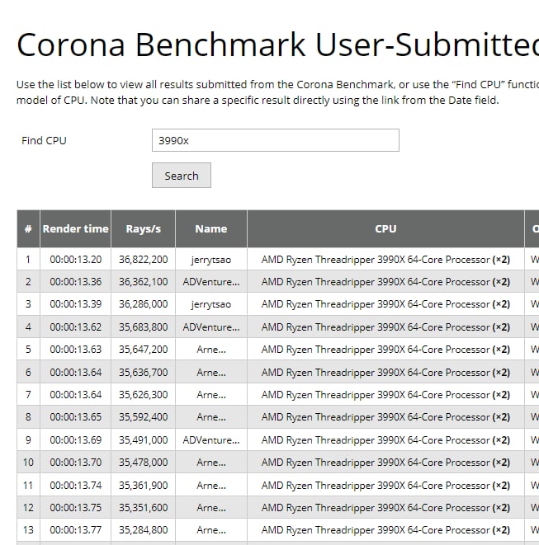Click the CPU cell in row 1

385,260
